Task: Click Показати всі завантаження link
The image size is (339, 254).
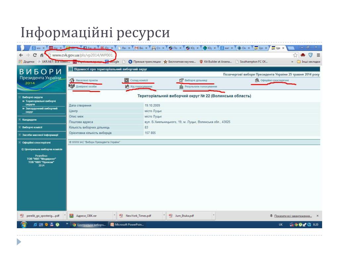Action: pos(293,216)
